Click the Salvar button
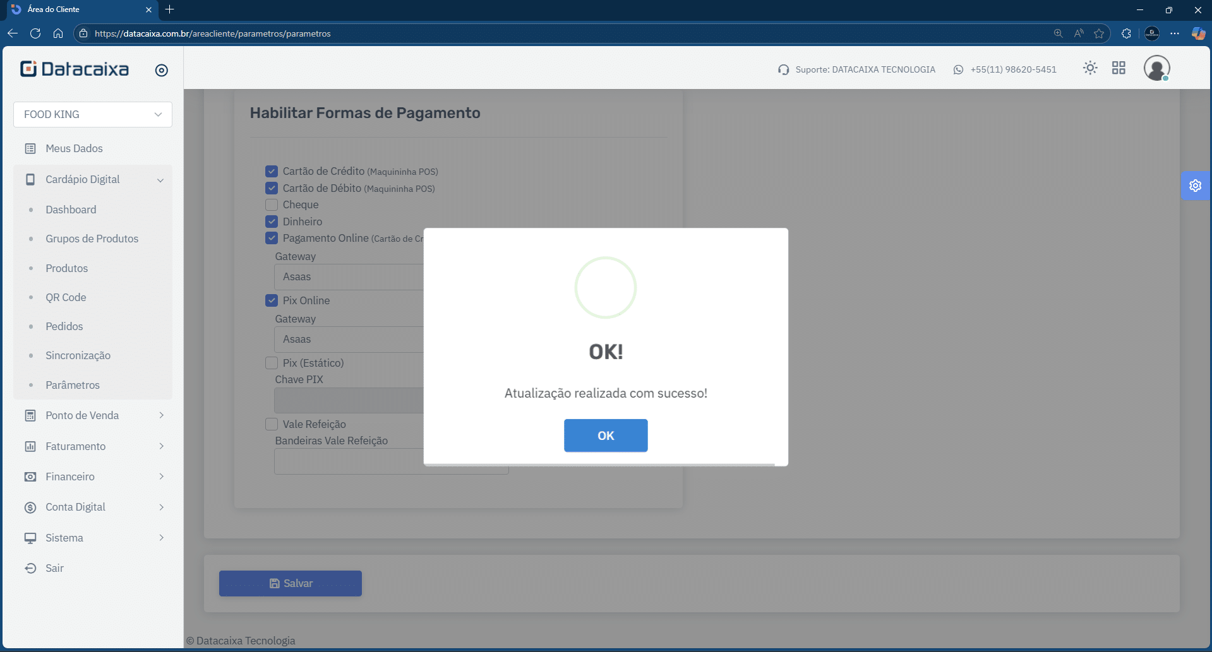Screen dimensions: 1212x652 291,583
